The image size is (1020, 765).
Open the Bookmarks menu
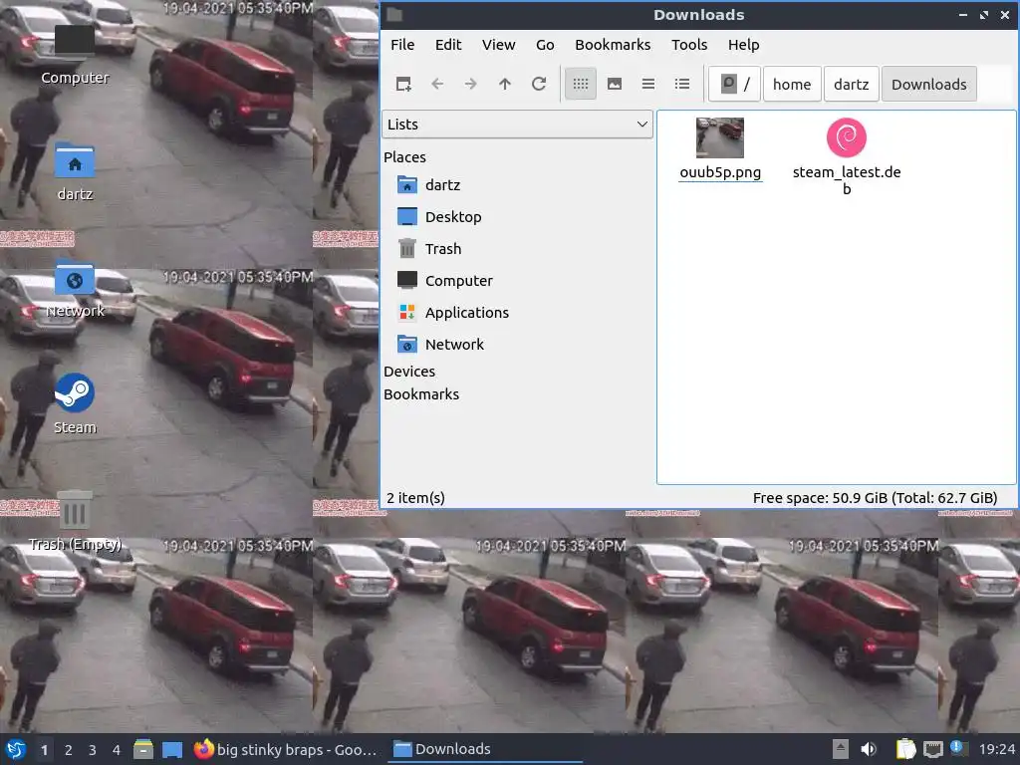613,45
